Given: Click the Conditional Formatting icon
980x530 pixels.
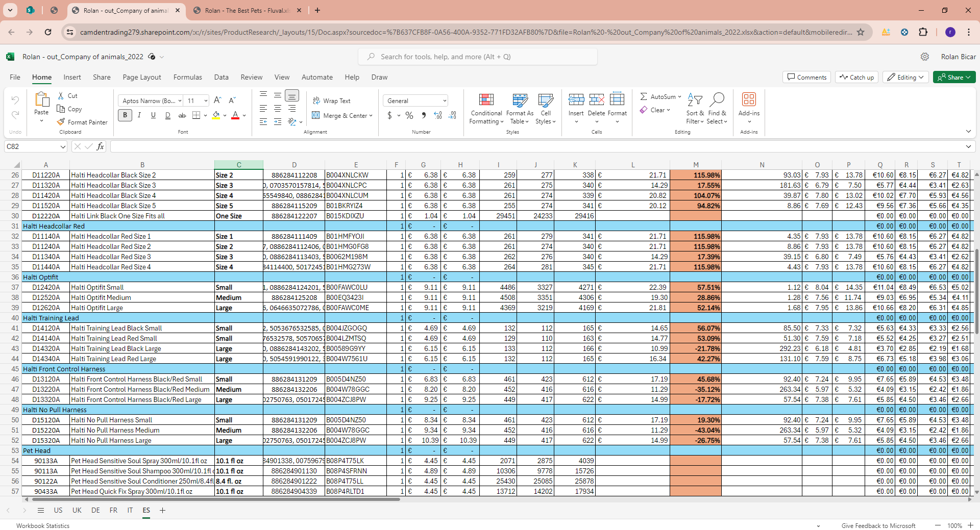Looking at the screenshot, I should pos(486,100).
